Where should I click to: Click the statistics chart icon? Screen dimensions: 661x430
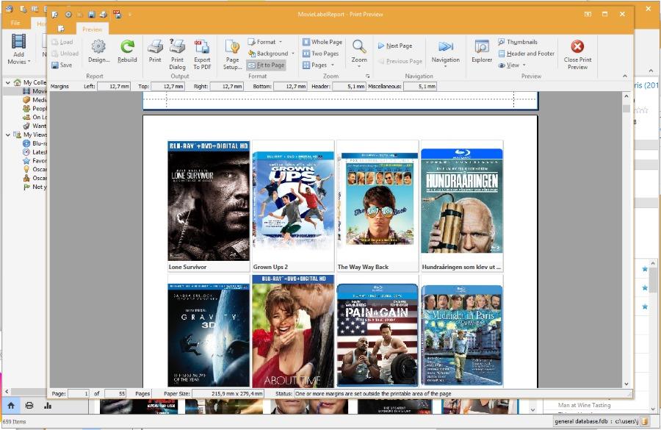pyautogui.click(x=48, y=406)
